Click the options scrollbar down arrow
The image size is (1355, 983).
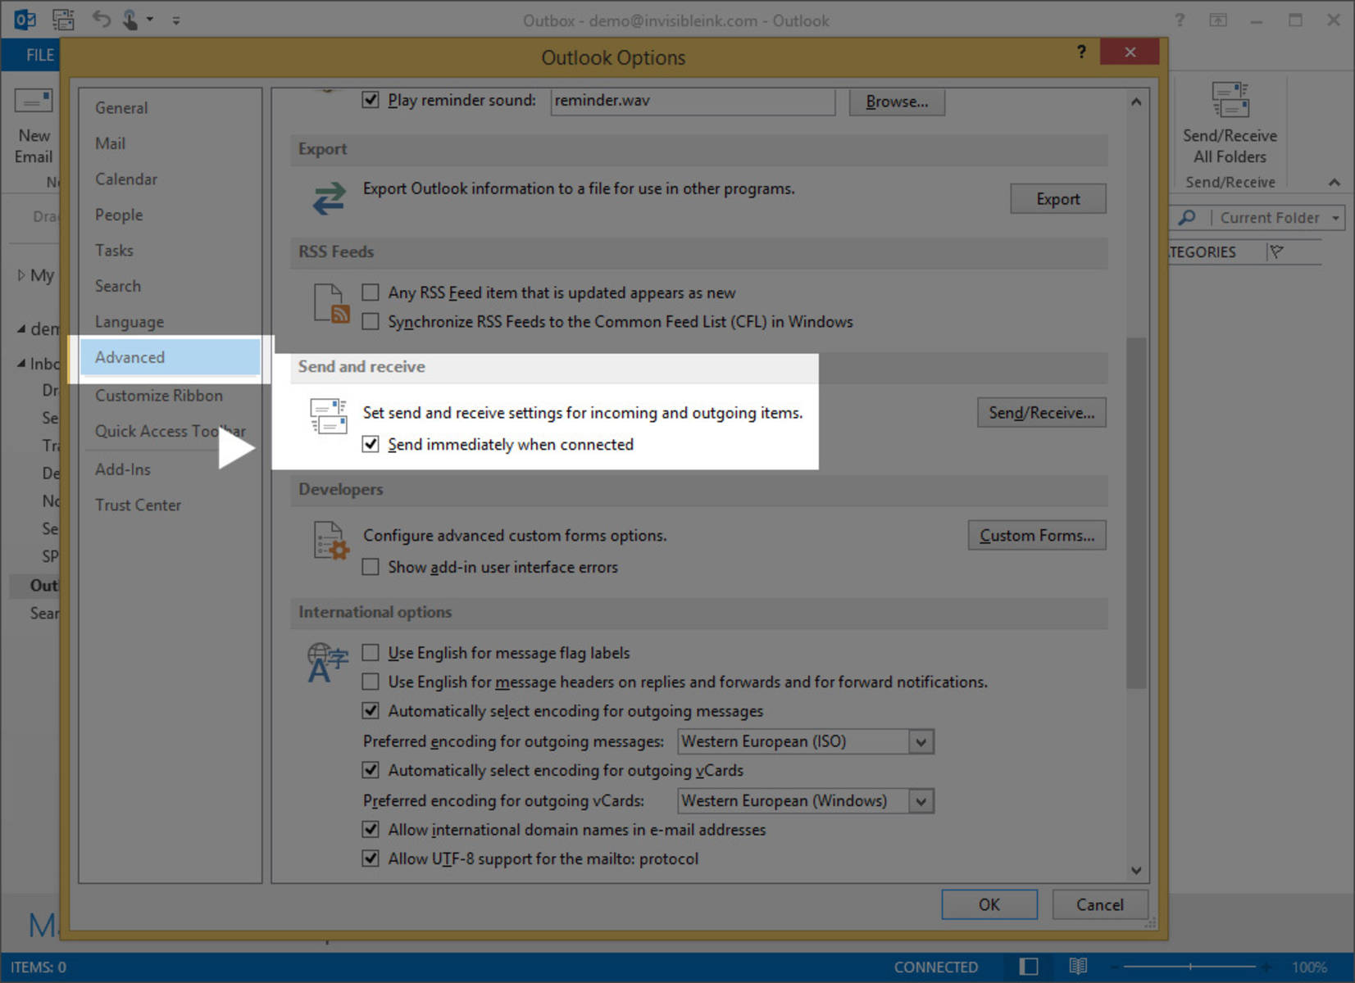coord(1136,871)
